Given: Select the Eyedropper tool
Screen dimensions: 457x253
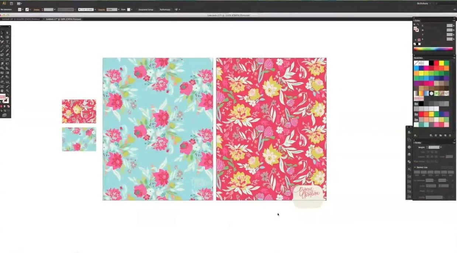Looking at the screenshot, I should coord(2,77).
